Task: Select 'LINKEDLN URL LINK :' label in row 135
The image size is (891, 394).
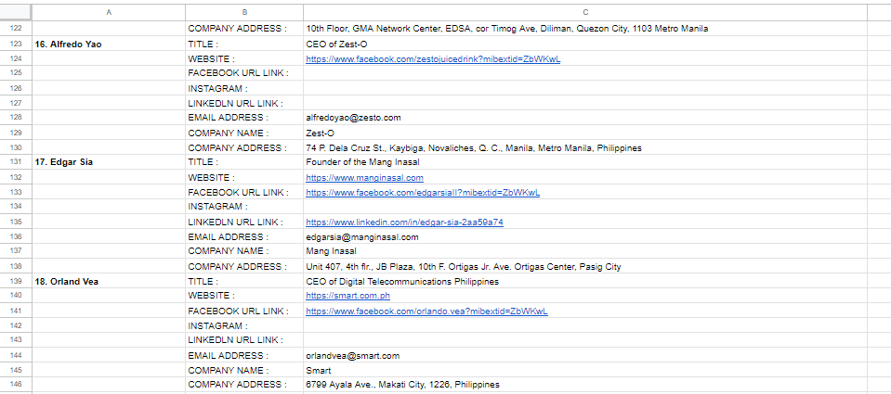Action: (244, 222)
